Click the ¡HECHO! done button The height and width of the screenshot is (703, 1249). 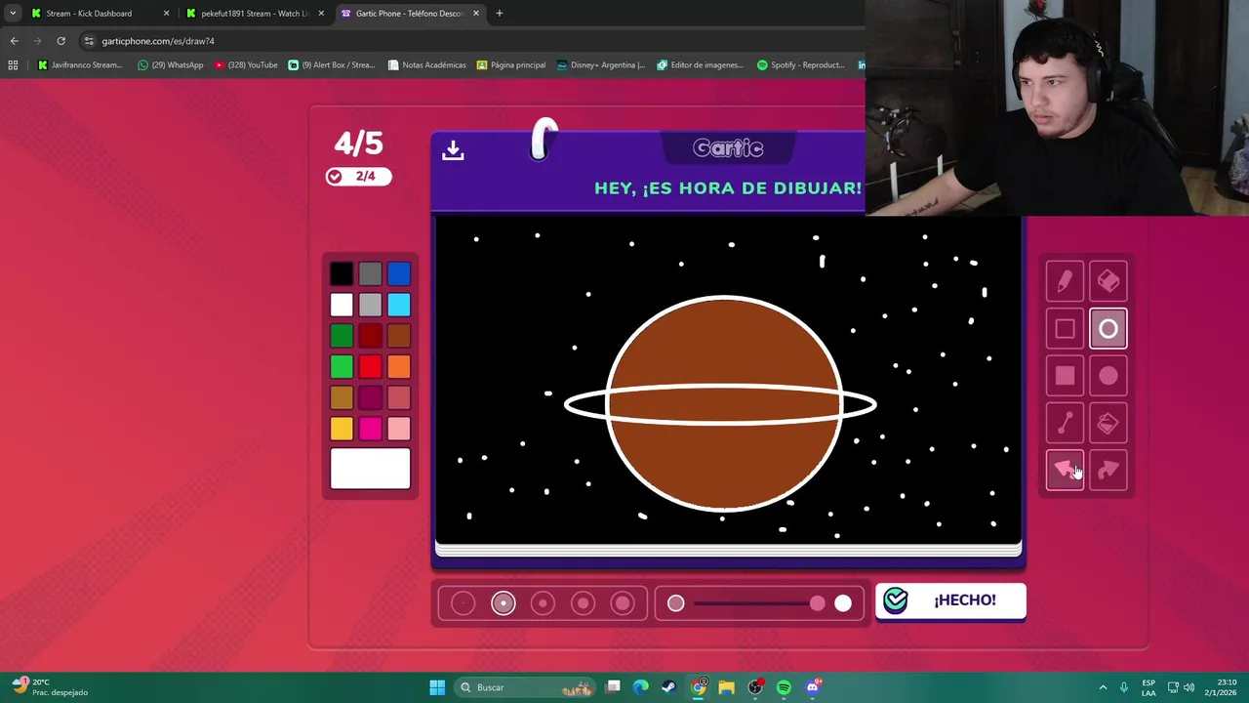(x=950, y=600)
